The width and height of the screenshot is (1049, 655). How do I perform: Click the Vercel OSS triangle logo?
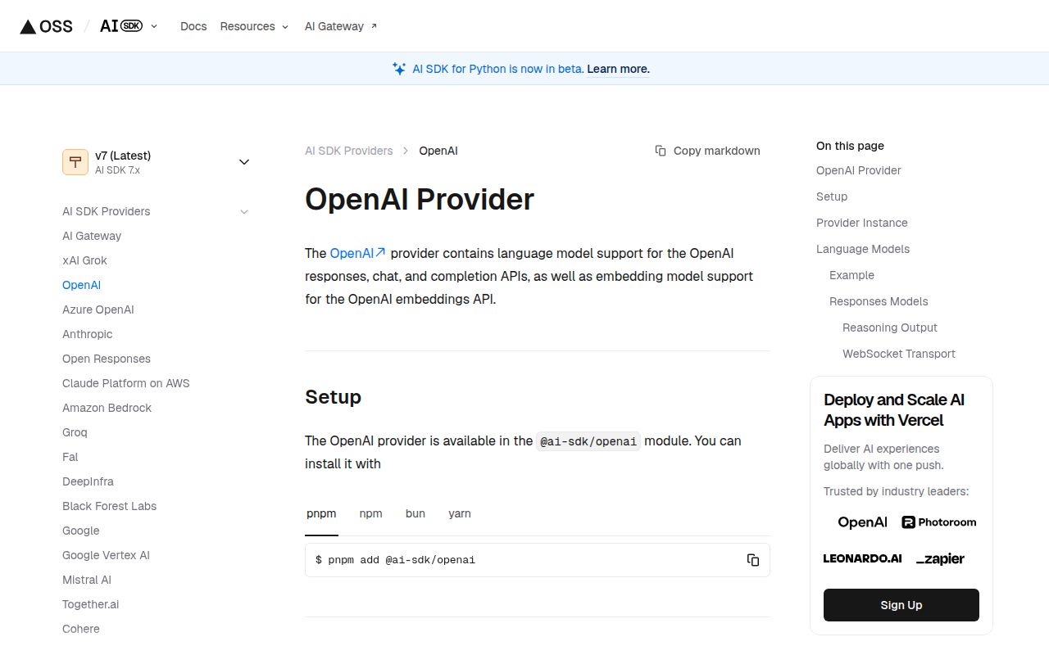click(47, 26)
